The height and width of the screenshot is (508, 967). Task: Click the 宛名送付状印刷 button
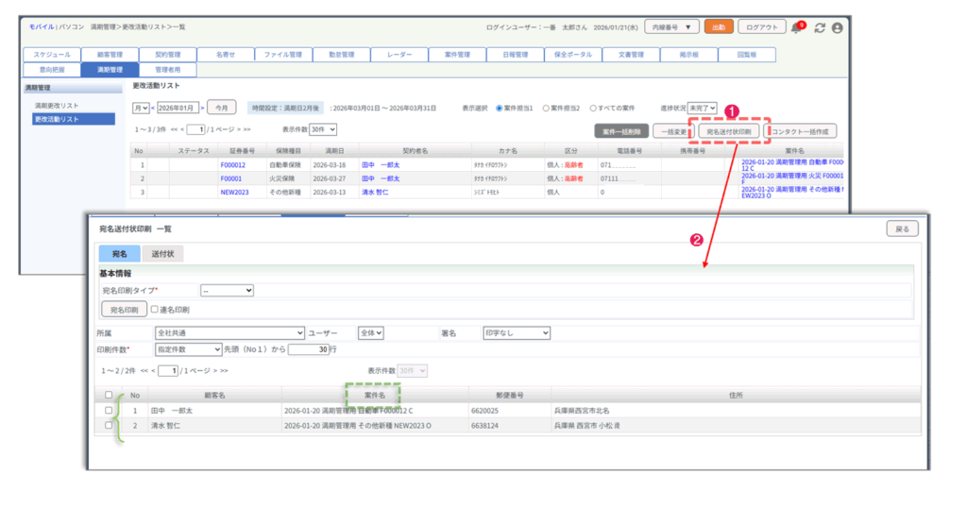728,131
